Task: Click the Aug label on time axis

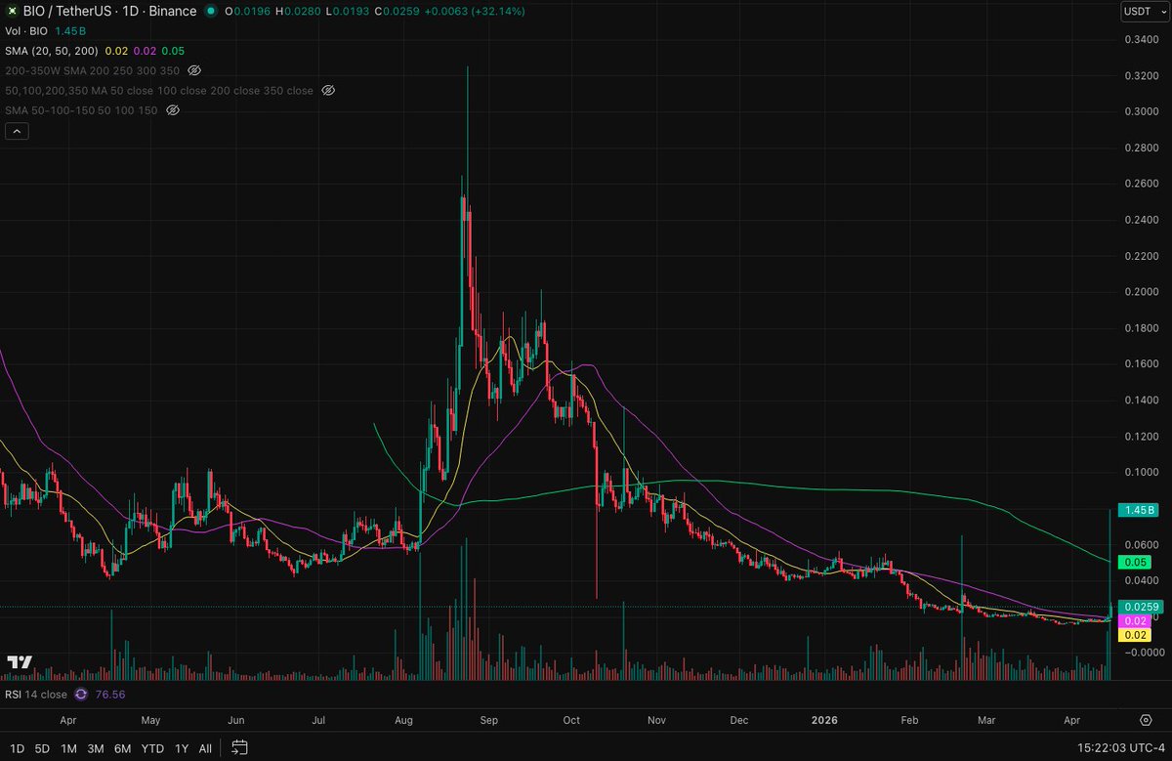Action: click(404, 720)
